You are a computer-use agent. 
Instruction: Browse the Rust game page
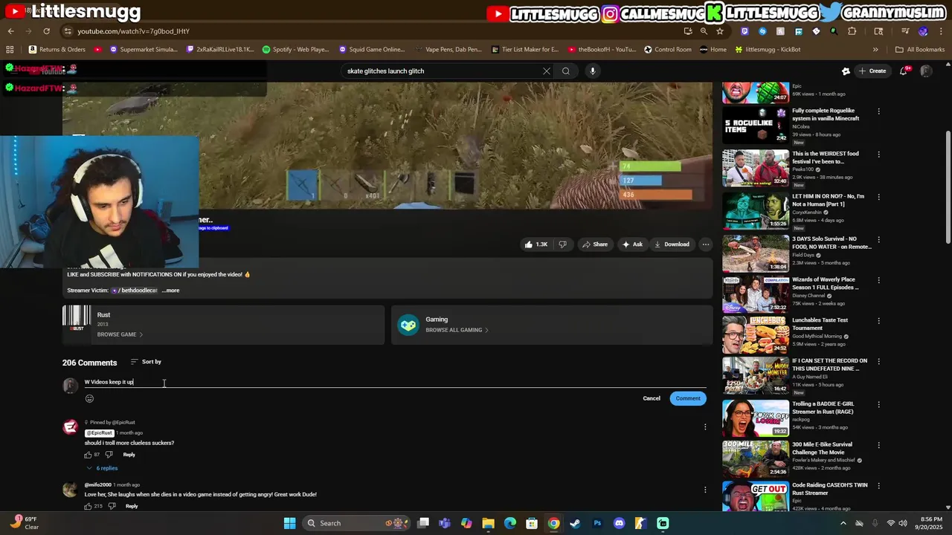[119, 334]
